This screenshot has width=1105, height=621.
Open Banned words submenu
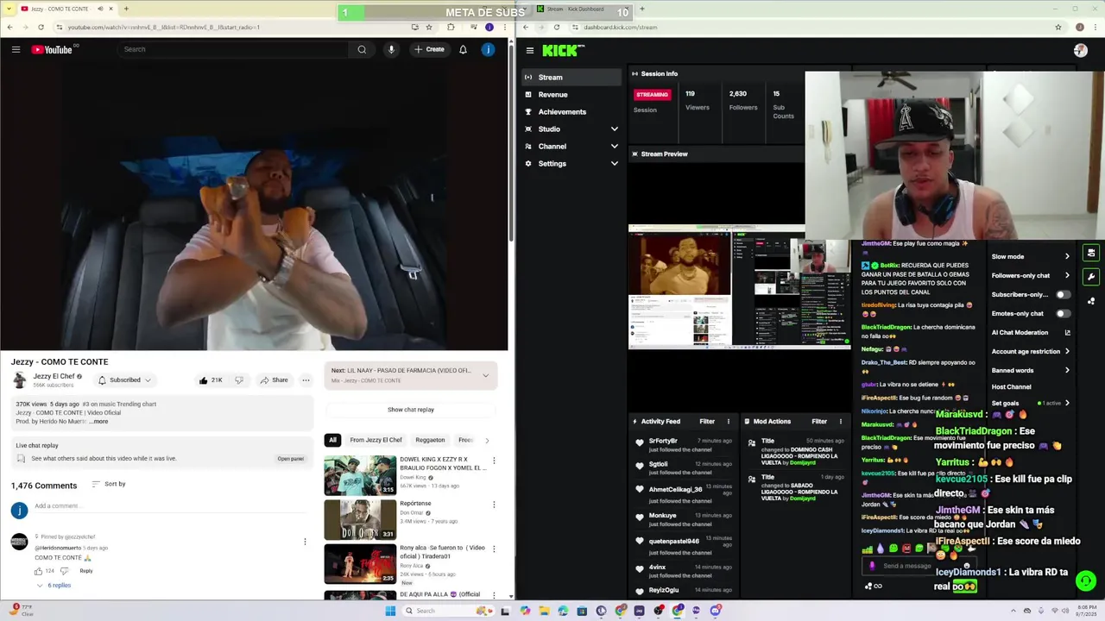pyautogui.click(x=1031, y=370)
